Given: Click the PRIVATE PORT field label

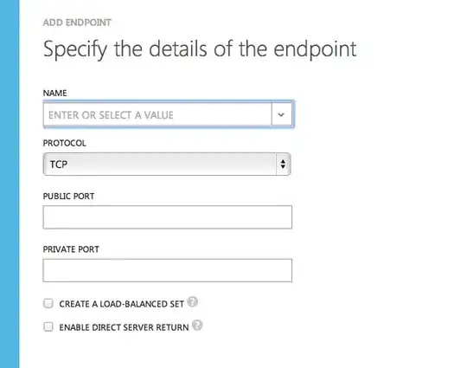Looking at the screenshot, I should pyautogui.click(x=71, y=249).
